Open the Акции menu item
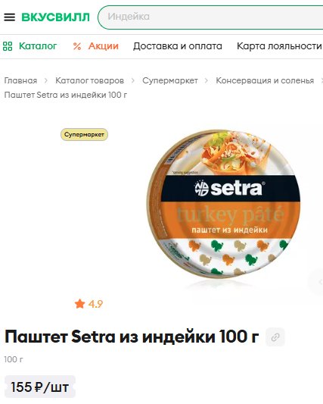 coord(104,46)
